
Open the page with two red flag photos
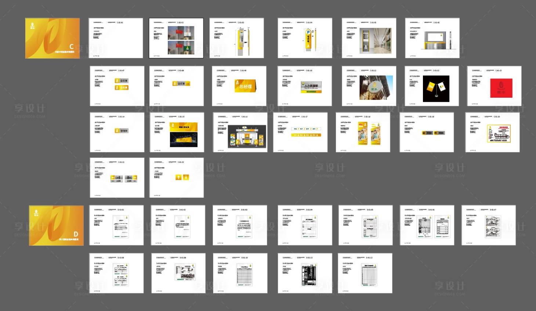click(176, 38)
